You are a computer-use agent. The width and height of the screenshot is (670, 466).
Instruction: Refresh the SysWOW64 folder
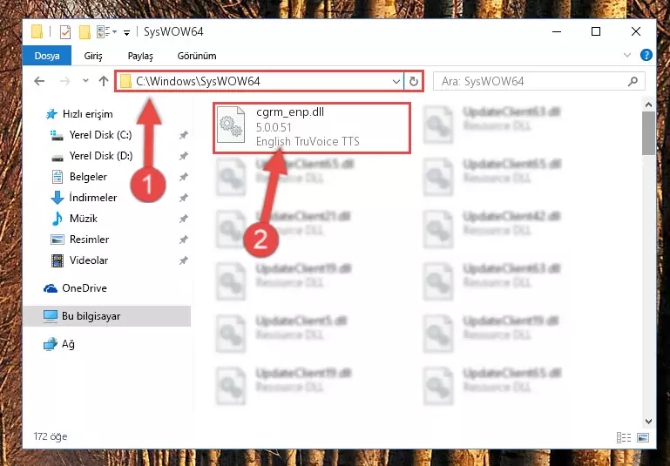(413, 81)
